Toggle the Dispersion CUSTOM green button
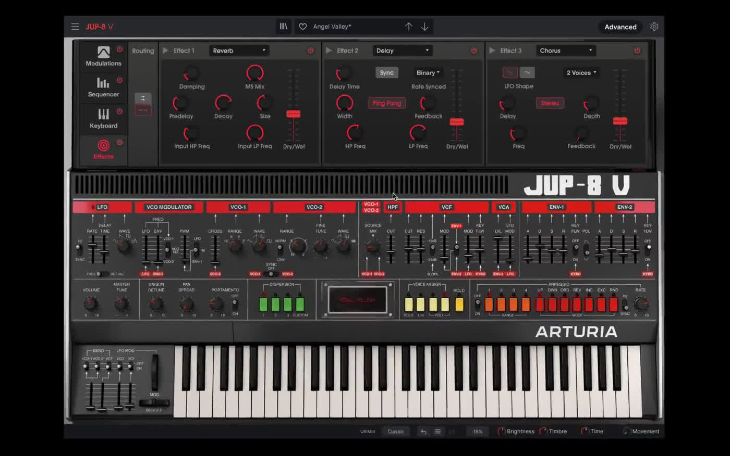This screenshot has width=730, height=456. point(300,304)
